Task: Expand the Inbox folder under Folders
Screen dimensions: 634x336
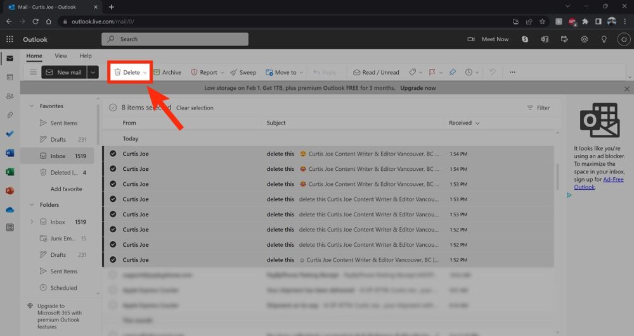Action: [x=32, y=222]
